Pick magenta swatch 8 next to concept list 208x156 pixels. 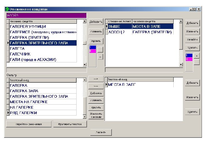pyautogui.click(x=93, y=51)
